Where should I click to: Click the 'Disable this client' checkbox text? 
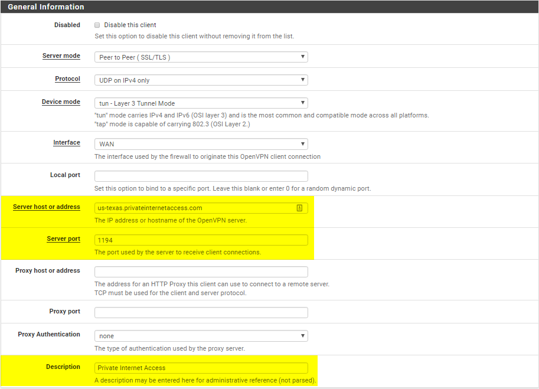pos(130,25)
